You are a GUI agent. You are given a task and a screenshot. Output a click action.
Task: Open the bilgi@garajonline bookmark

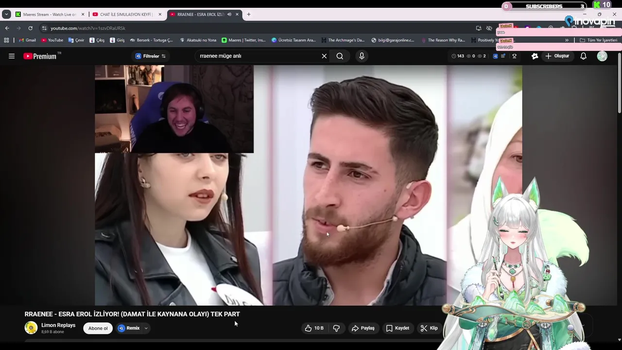(393, 40)
